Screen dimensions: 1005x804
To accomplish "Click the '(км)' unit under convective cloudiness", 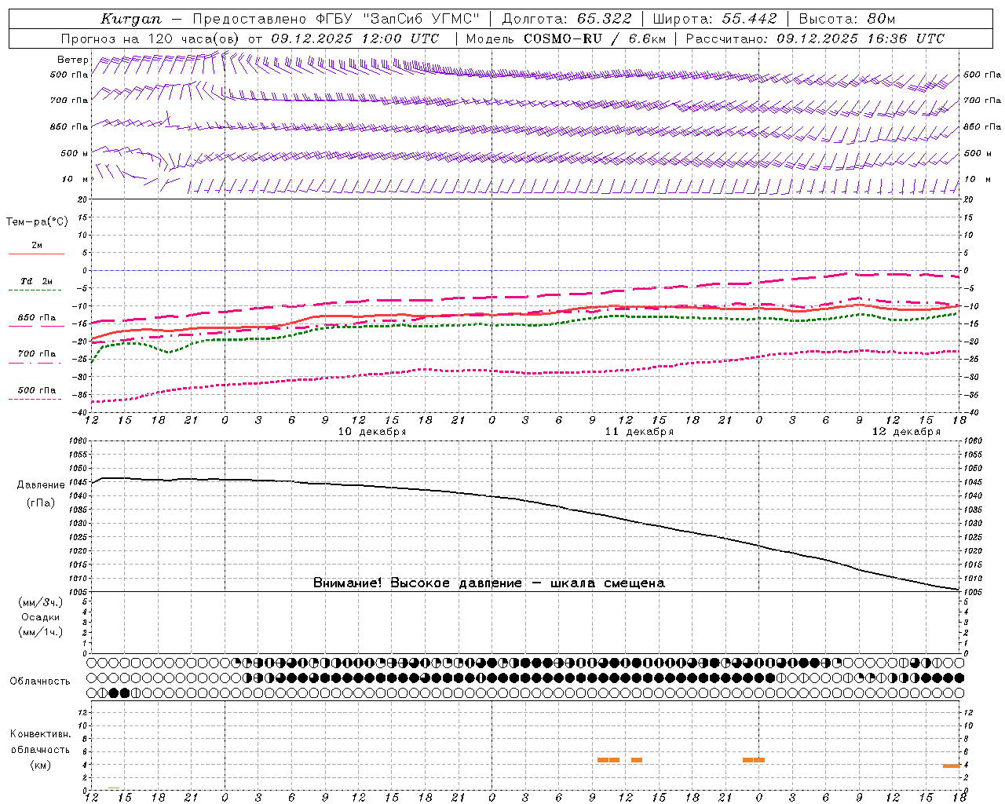I will click(41, 765).
